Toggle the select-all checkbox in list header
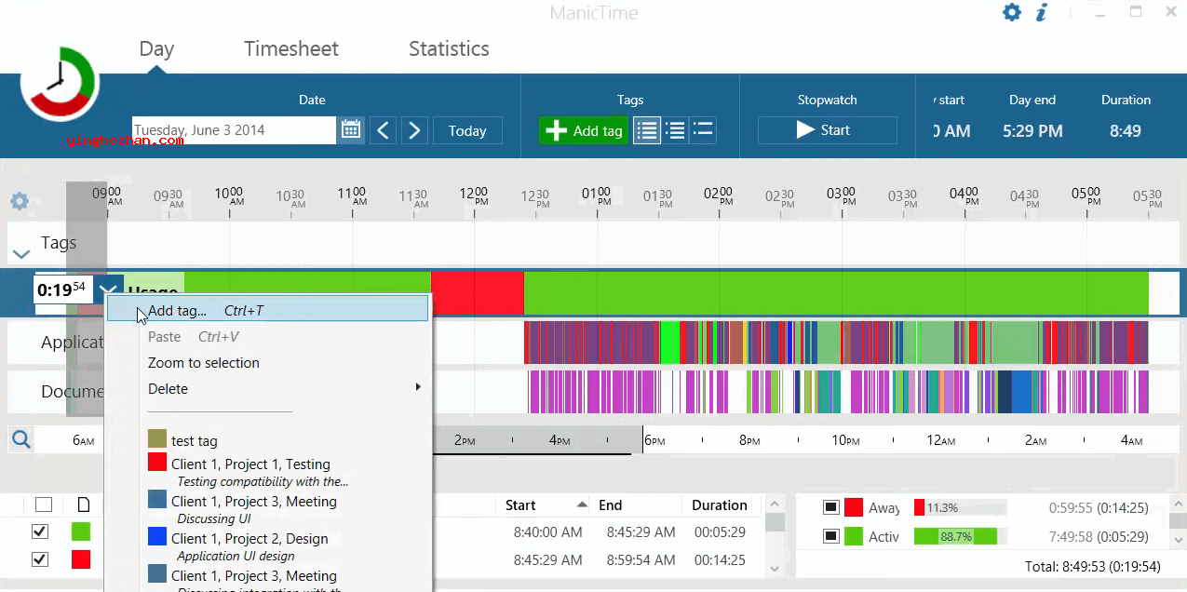Viewport: 1187px width, 592px height. click(x=43, y=505)
